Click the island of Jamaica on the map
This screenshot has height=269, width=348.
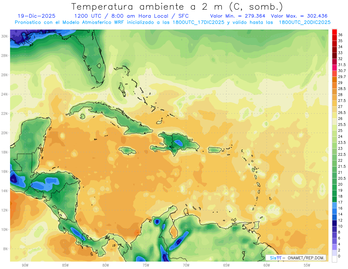pyautogui.click(x=127, y=150)
